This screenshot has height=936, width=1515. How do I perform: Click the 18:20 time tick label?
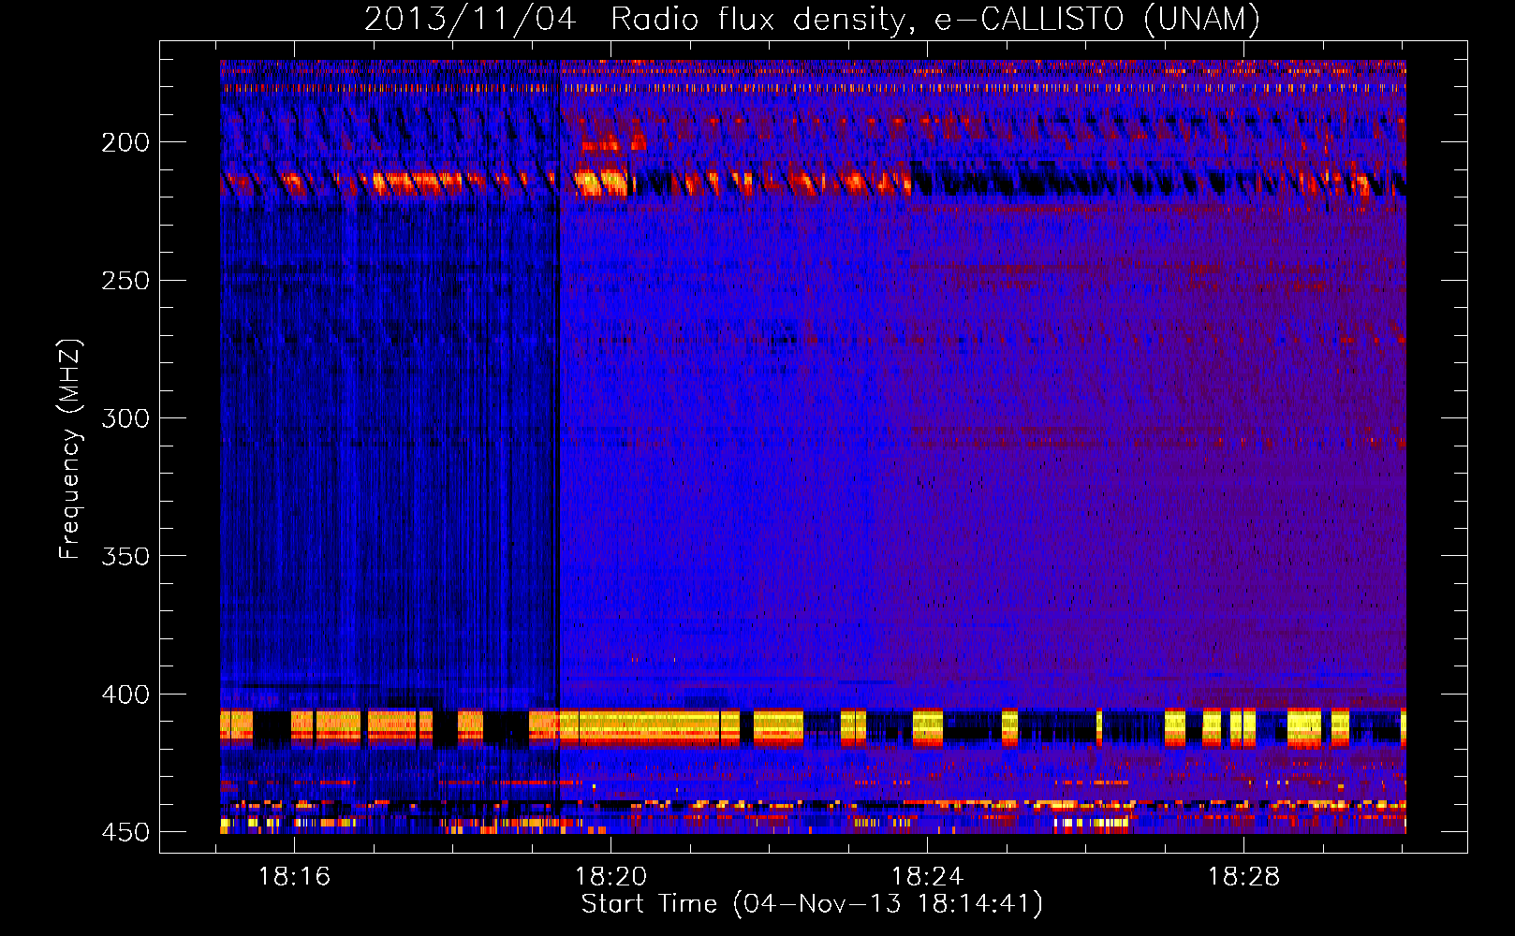(x=611, y=877)
